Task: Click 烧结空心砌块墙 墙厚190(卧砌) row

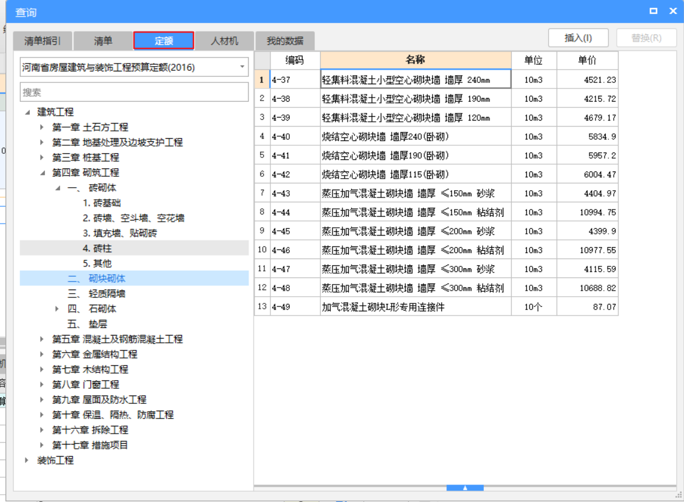Action: coord(416,156)
